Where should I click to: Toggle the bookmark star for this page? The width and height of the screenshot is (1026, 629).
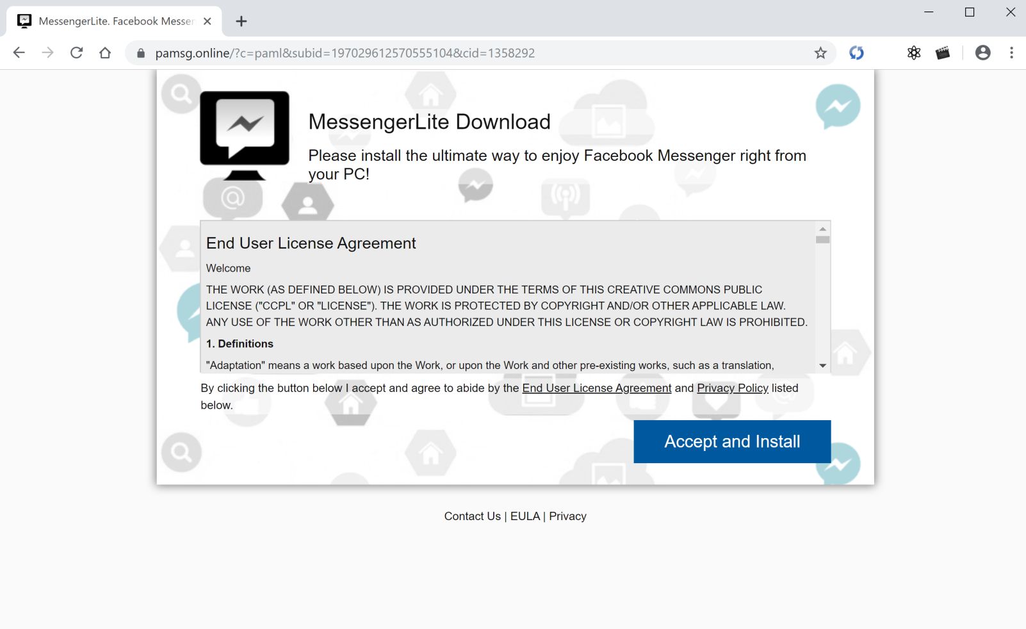[820, 53]
